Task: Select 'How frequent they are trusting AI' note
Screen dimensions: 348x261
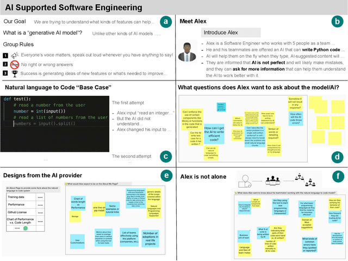Action: pyautogui.click(x=335, y=217)
